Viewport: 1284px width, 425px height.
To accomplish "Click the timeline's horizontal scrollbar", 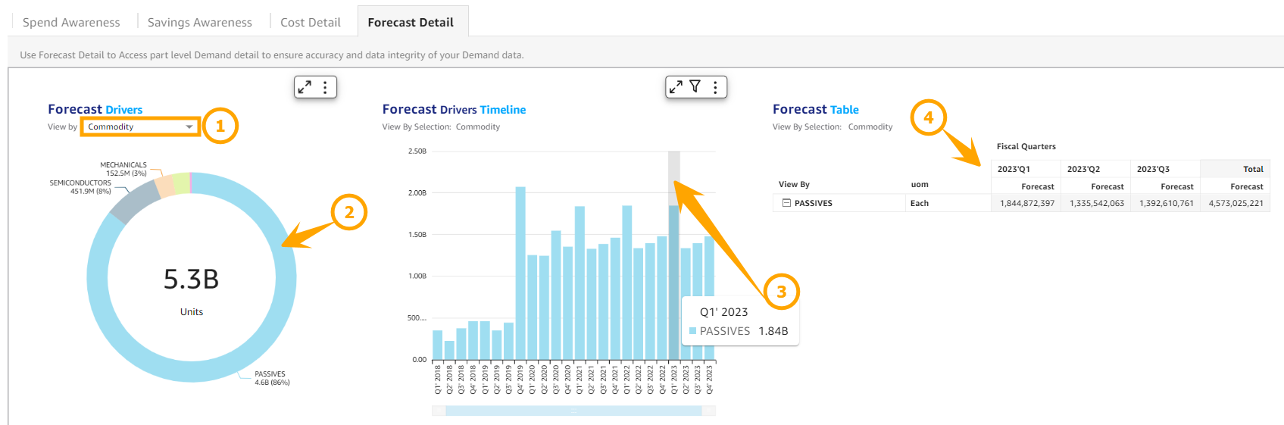I will pyautogui.click(x=573, y=411).
